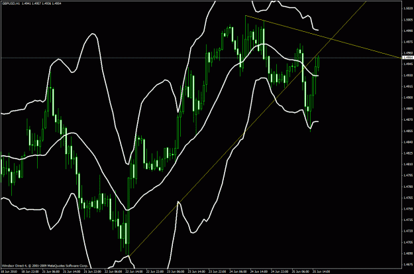Click the 1.4810 price axis label

[408, 165]
